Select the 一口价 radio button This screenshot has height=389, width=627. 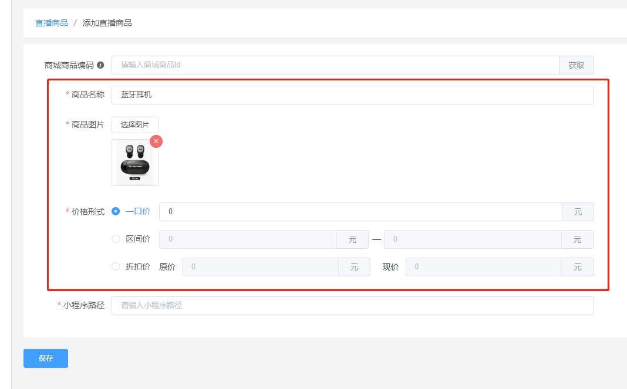tap(116, 211)
